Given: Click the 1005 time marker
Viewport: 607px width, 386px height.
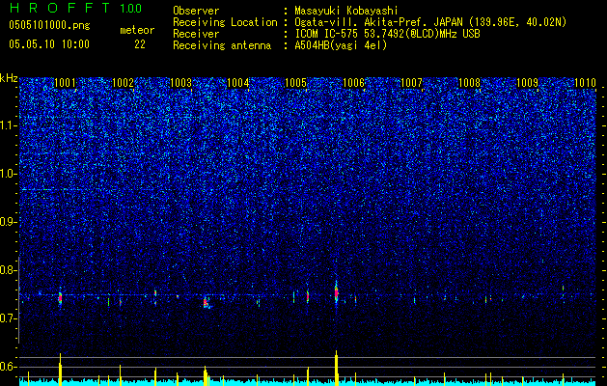Looking at the screenshot, I should (295, 83).
